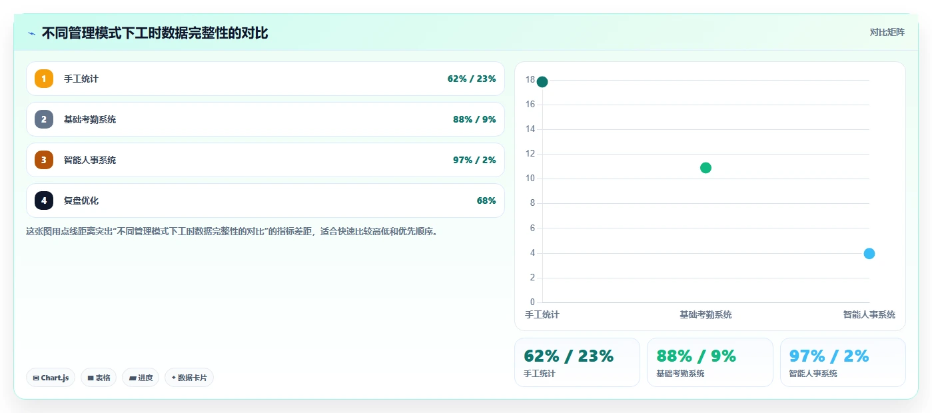
Task: Click the y-axis value 18
Action: [x=530, y=80]
